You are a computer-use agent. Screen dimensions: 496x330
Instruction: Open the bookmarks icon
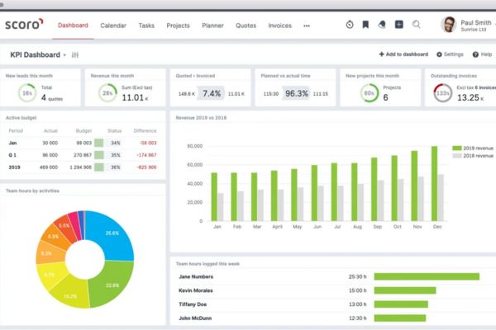coord(365,24)
